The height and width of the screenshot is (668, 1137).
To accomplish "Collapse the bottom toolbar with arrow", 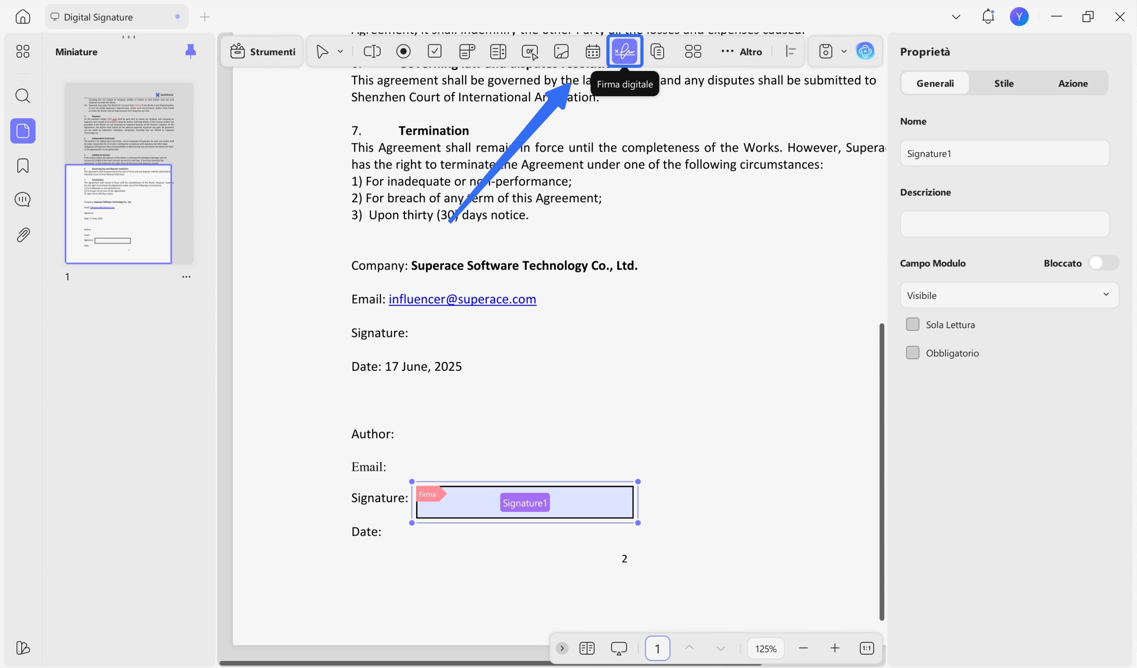I will (562, 648).
